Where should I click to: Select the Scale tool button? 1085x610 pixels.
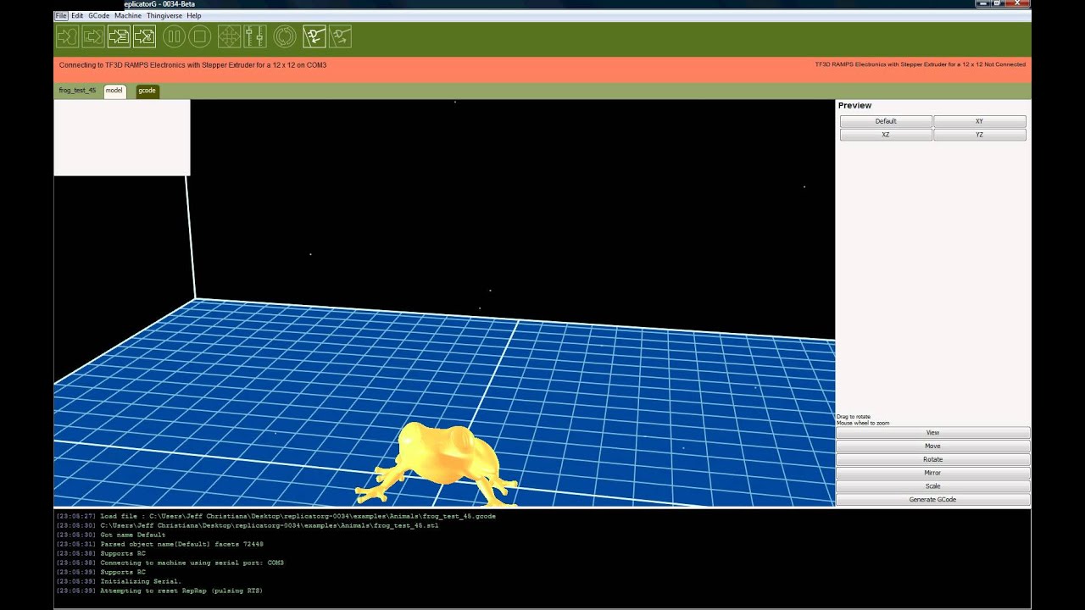(932, 486)
